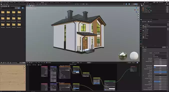Adjust the Metallic value slider
Screen dimensions: 169x92
(160, 70)
